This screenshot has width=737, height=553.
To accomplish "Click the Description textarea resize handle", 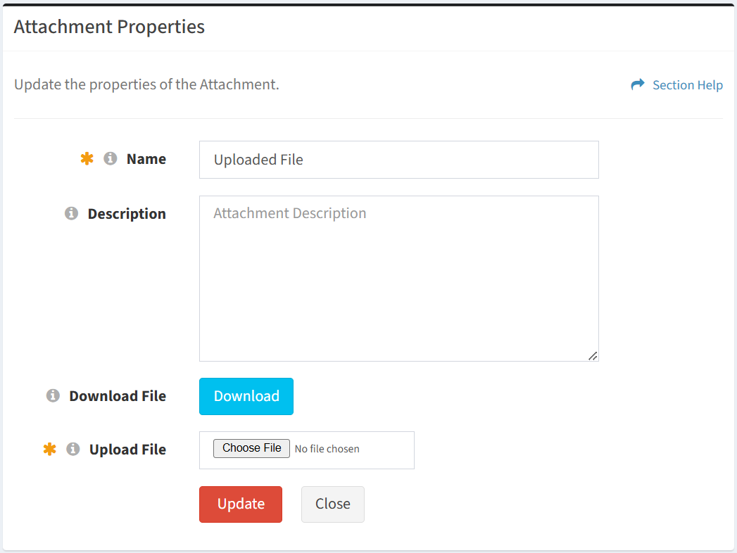I will [593, 356].
